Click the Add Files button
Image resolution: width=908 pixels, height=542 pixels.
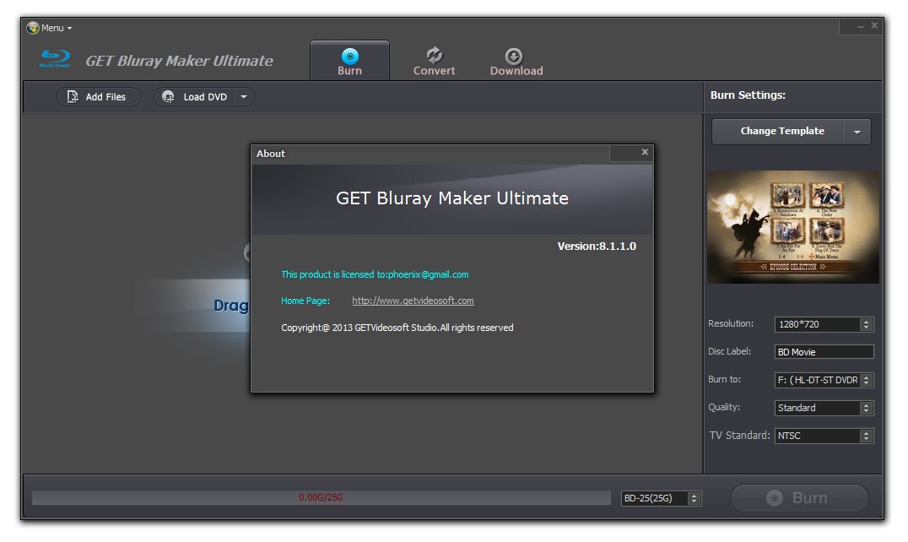(99, 97)
